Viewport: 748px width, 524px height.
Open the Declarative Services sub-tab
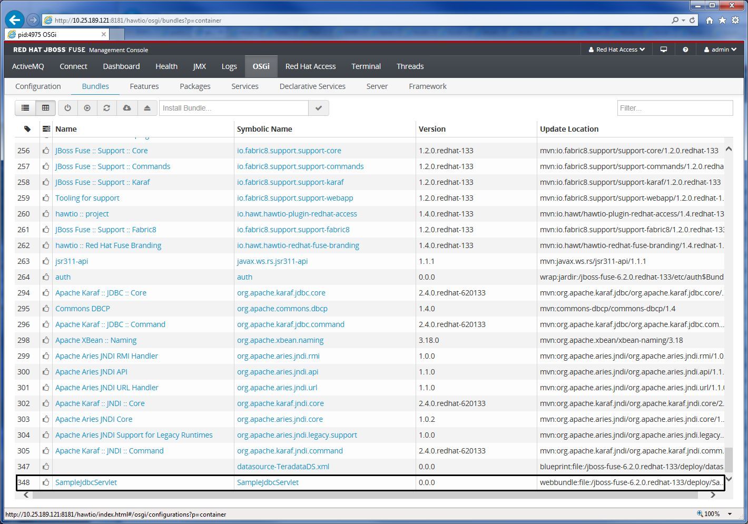[312, 86]
